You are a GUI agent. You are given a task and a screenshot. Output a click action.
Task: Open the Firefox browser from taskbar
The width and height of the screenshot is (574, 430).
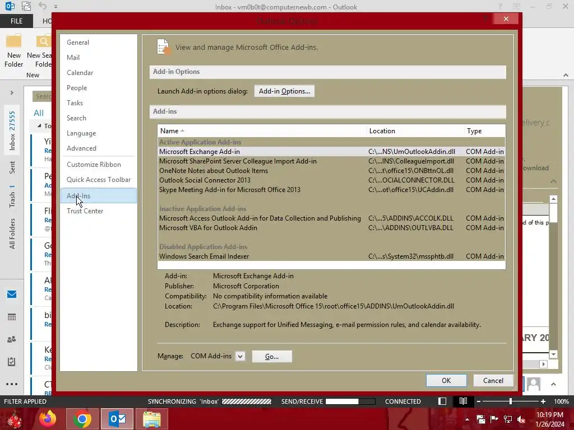point(48,419)
